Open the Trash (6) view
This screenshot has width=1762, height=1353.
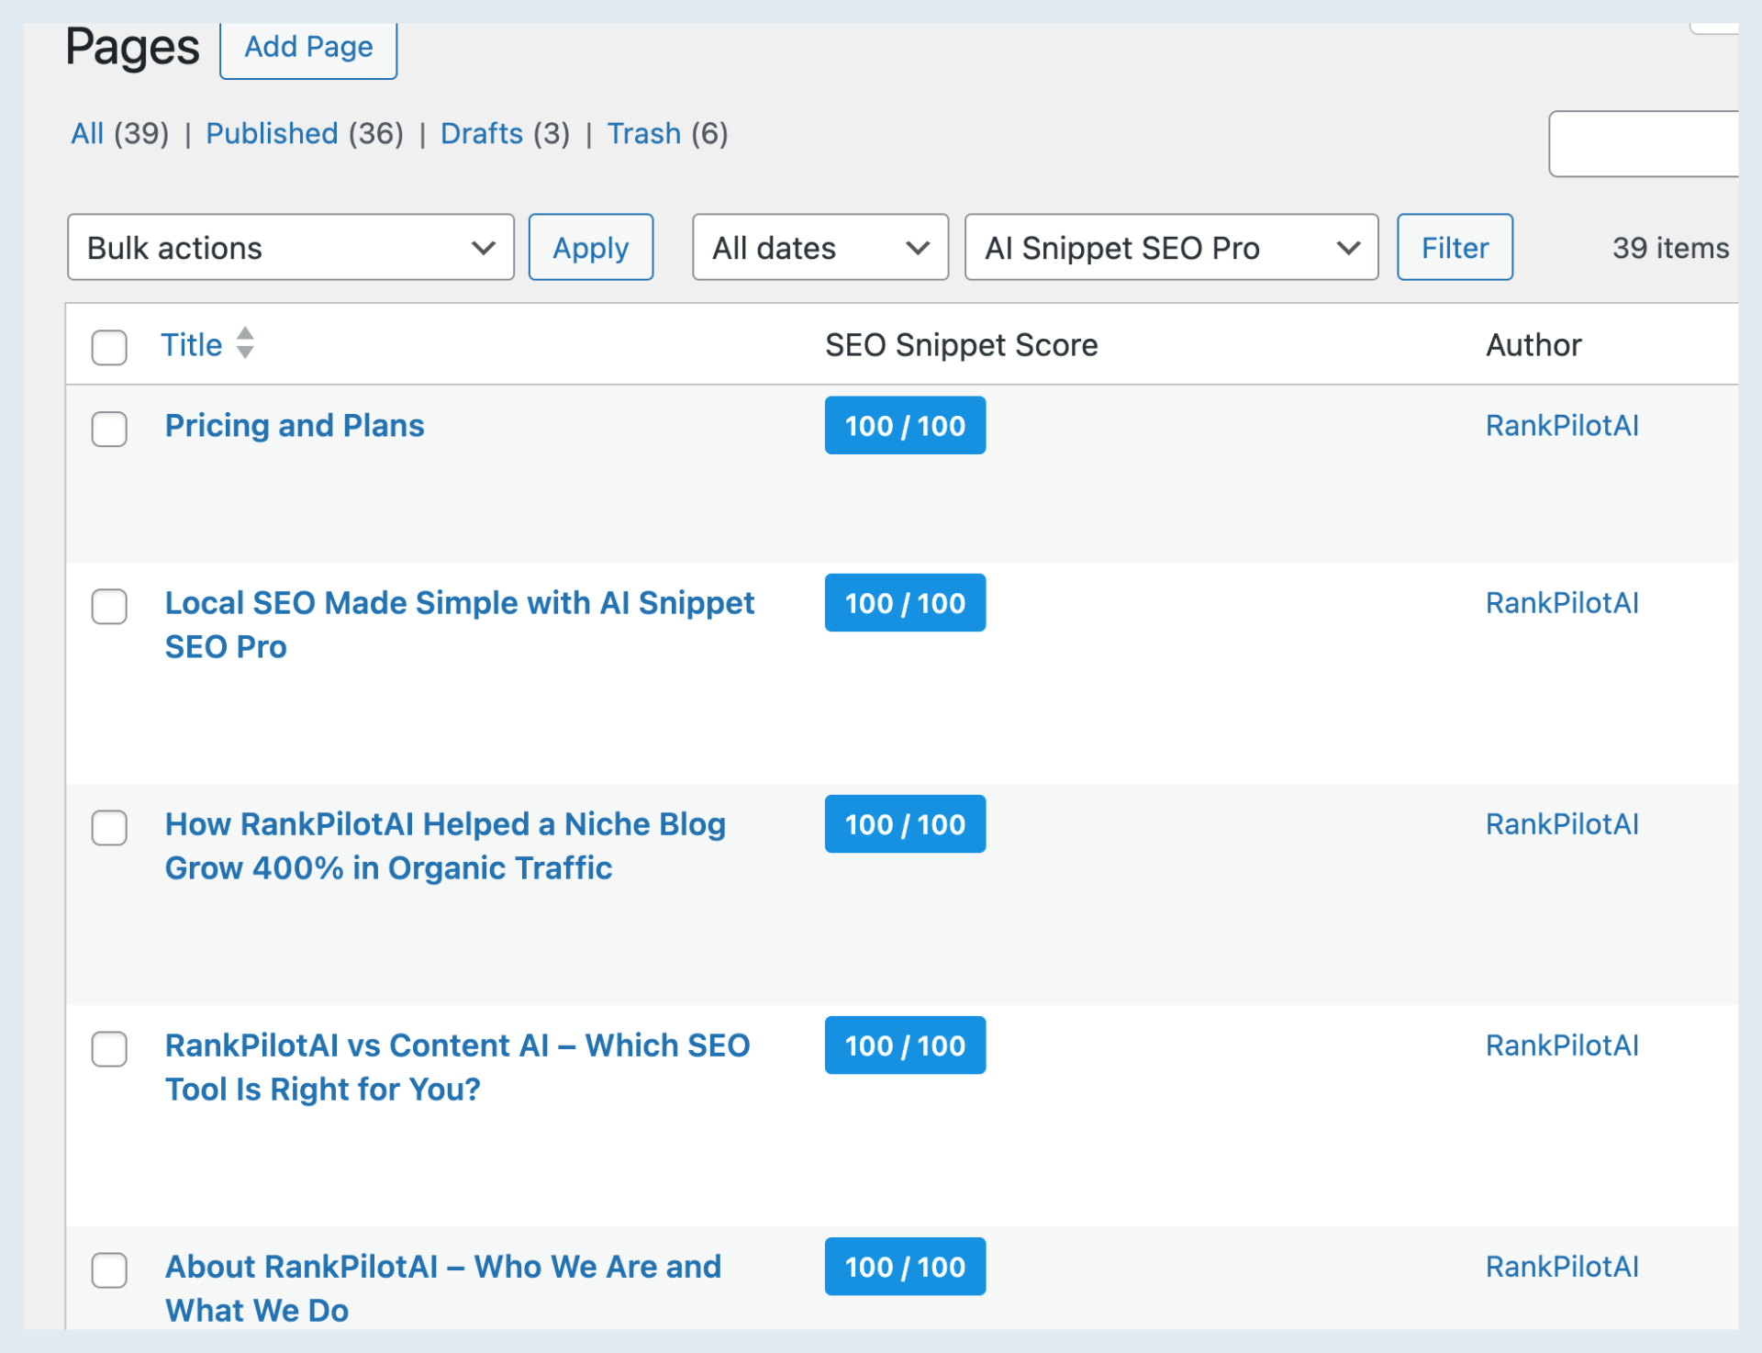[668, 134]
